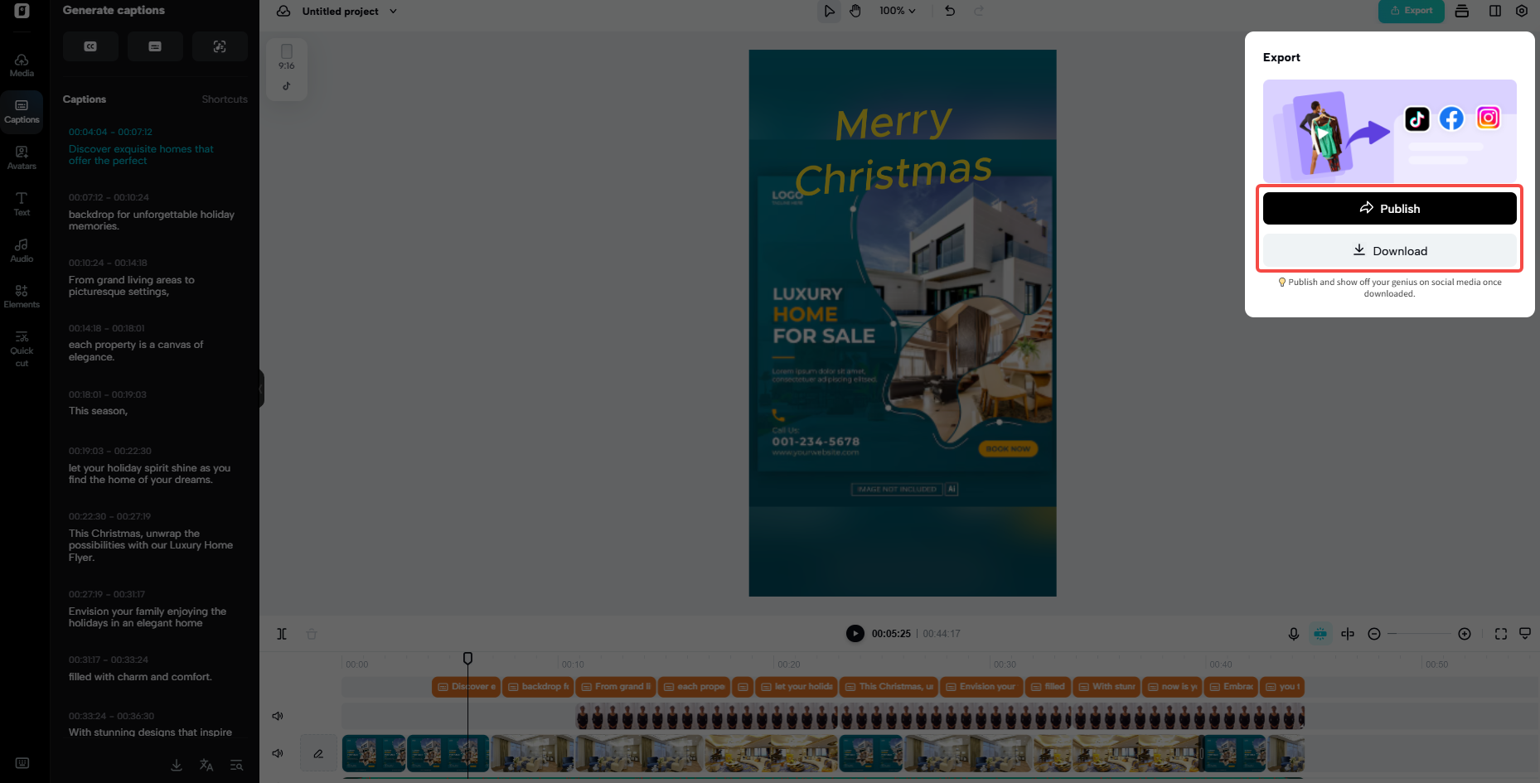
Task: Click the TikTok platform icon under 9:16
Action: tap(287, 86)
